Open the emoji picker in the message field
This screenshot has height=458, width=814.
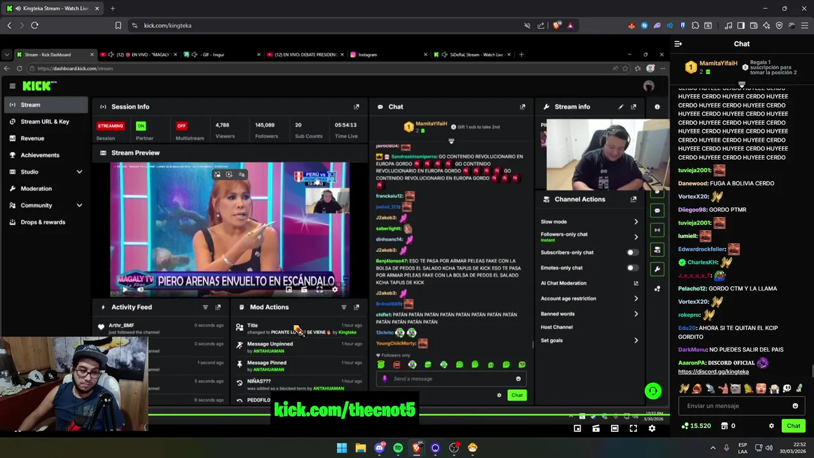(x=795, y=406)
